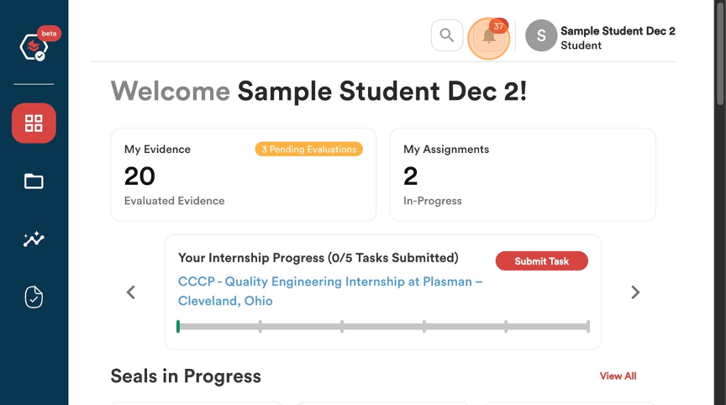Go to next internship card
Screen dimensions: 726x405
pos(635,292)
